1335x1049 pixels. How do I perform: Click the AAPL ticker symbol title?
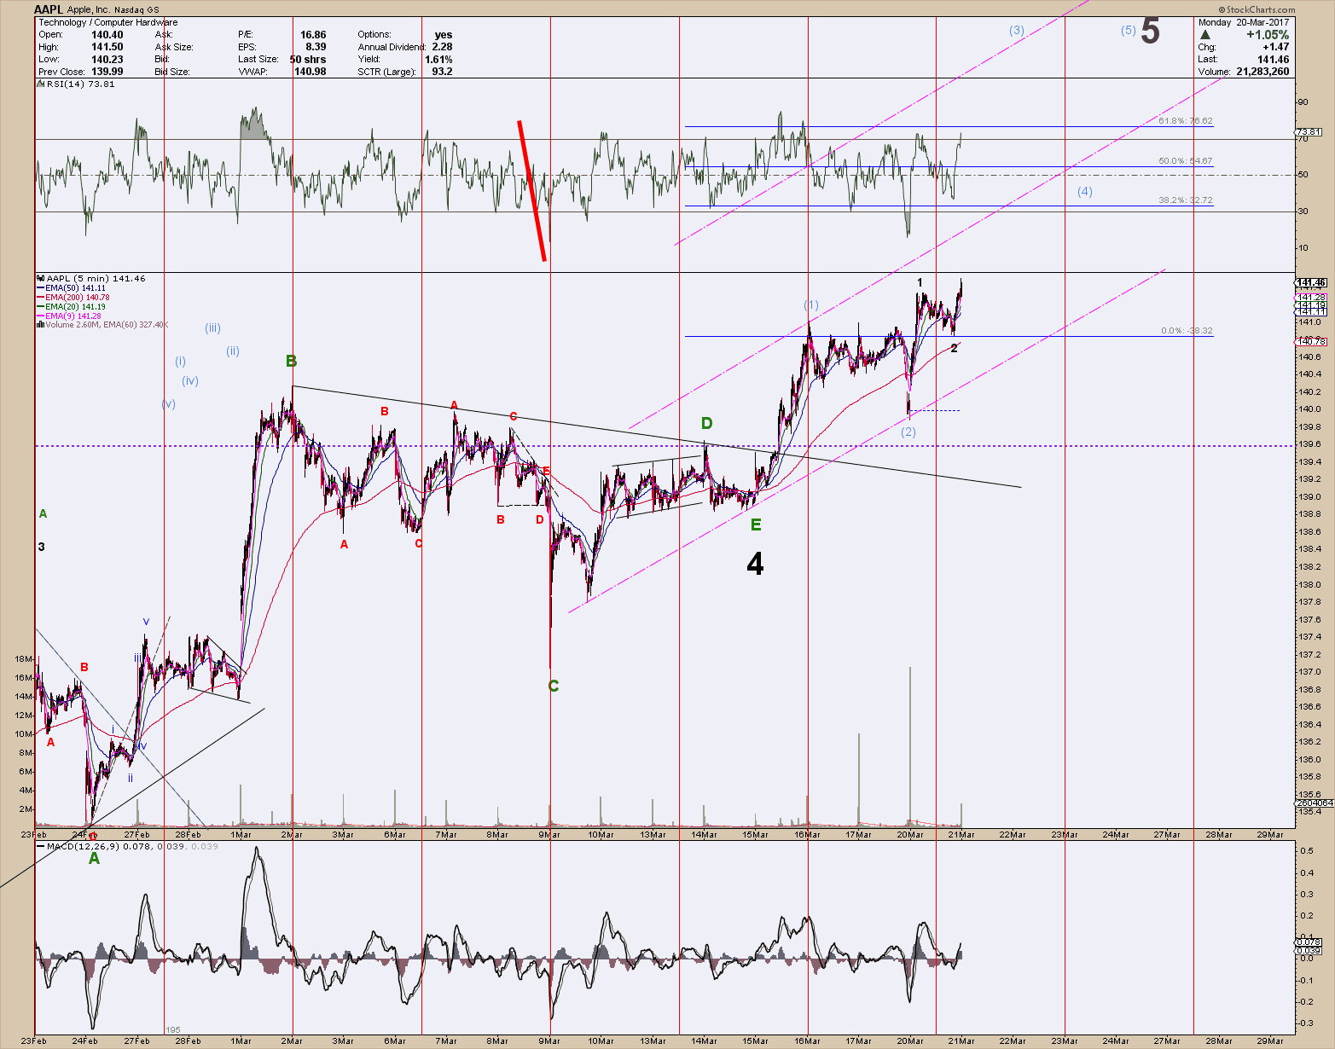[47, 9]
